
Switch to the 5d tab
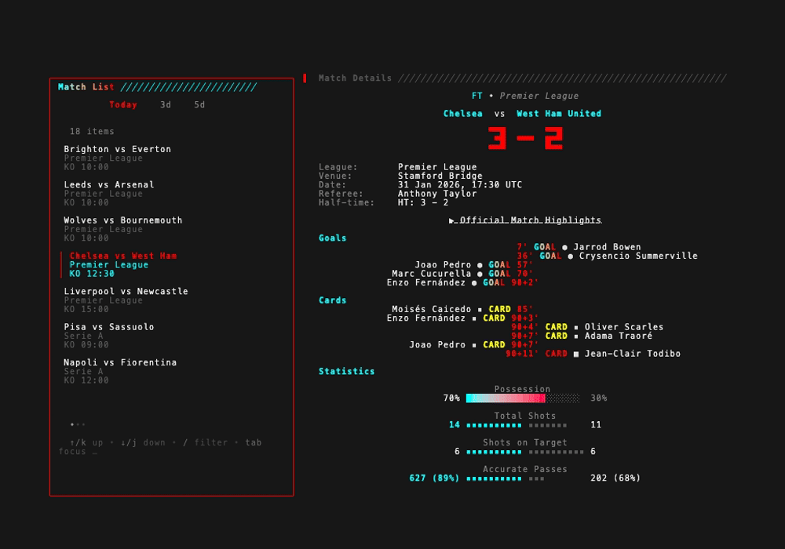[x=199, y=104]
